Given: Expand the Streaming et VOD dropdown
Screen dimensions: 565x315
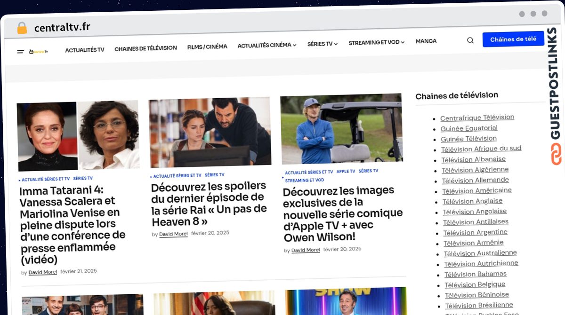Looking at the screenshot, I should click(377, 42).
